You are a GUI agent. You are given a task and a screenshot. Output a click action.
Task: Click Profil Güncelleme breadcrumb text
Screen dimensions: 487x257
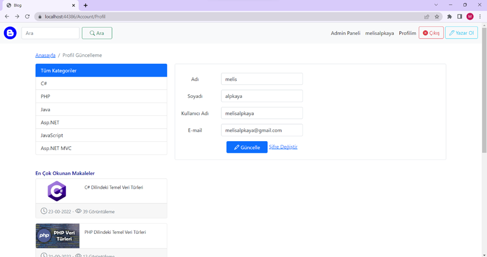[83, 55]
